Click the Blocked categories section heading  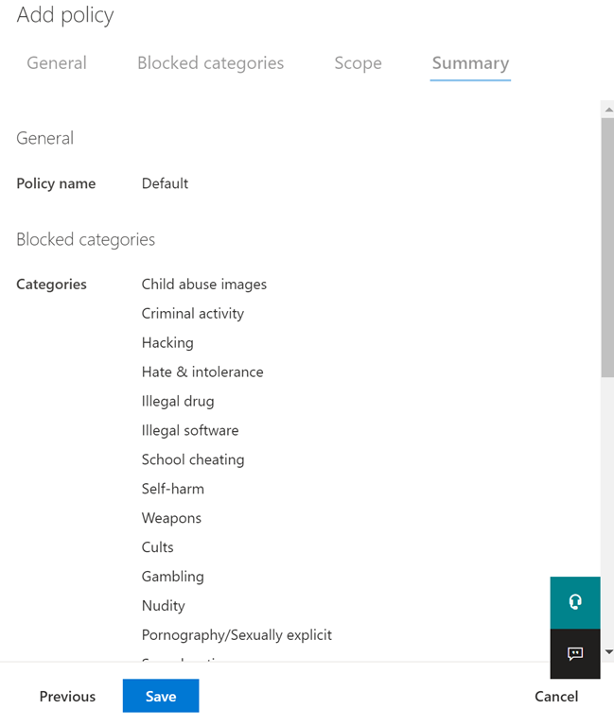[85, 240]
